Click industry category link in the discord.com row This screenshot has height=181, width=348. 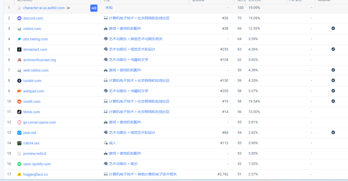coord(139,18)
